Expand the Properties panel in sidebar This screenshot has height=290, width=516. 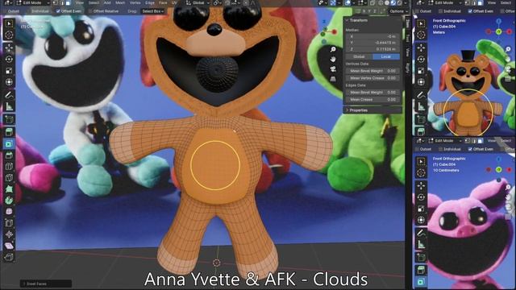(x=347, y=110)
